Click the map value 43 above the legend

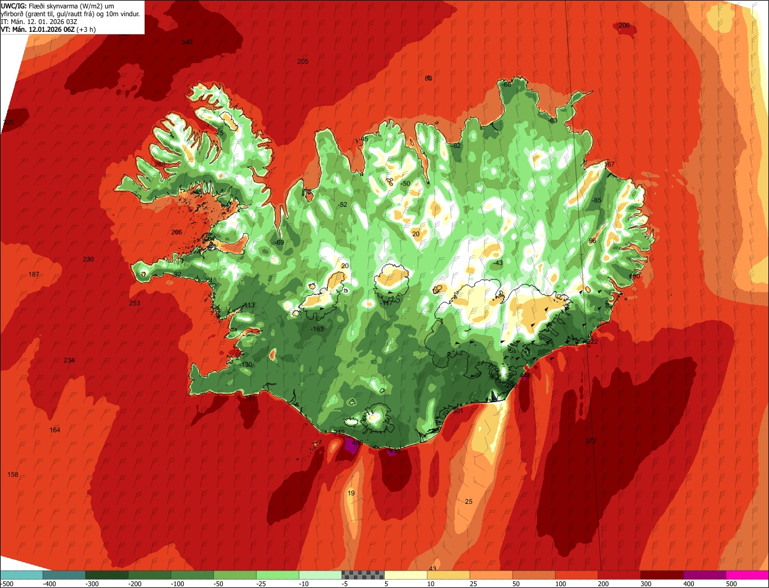pyautogui.click(x=433, y=569)
